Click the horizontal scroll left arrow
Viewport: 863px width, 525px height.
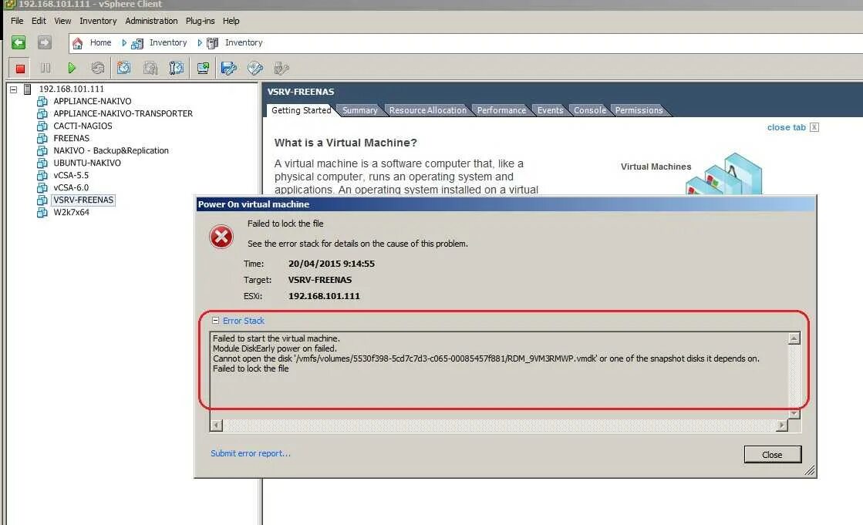click(216, 426)
